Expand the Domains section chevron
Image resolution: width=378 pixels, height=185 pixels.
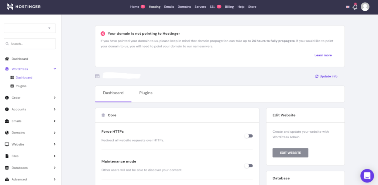coord(55,133)
